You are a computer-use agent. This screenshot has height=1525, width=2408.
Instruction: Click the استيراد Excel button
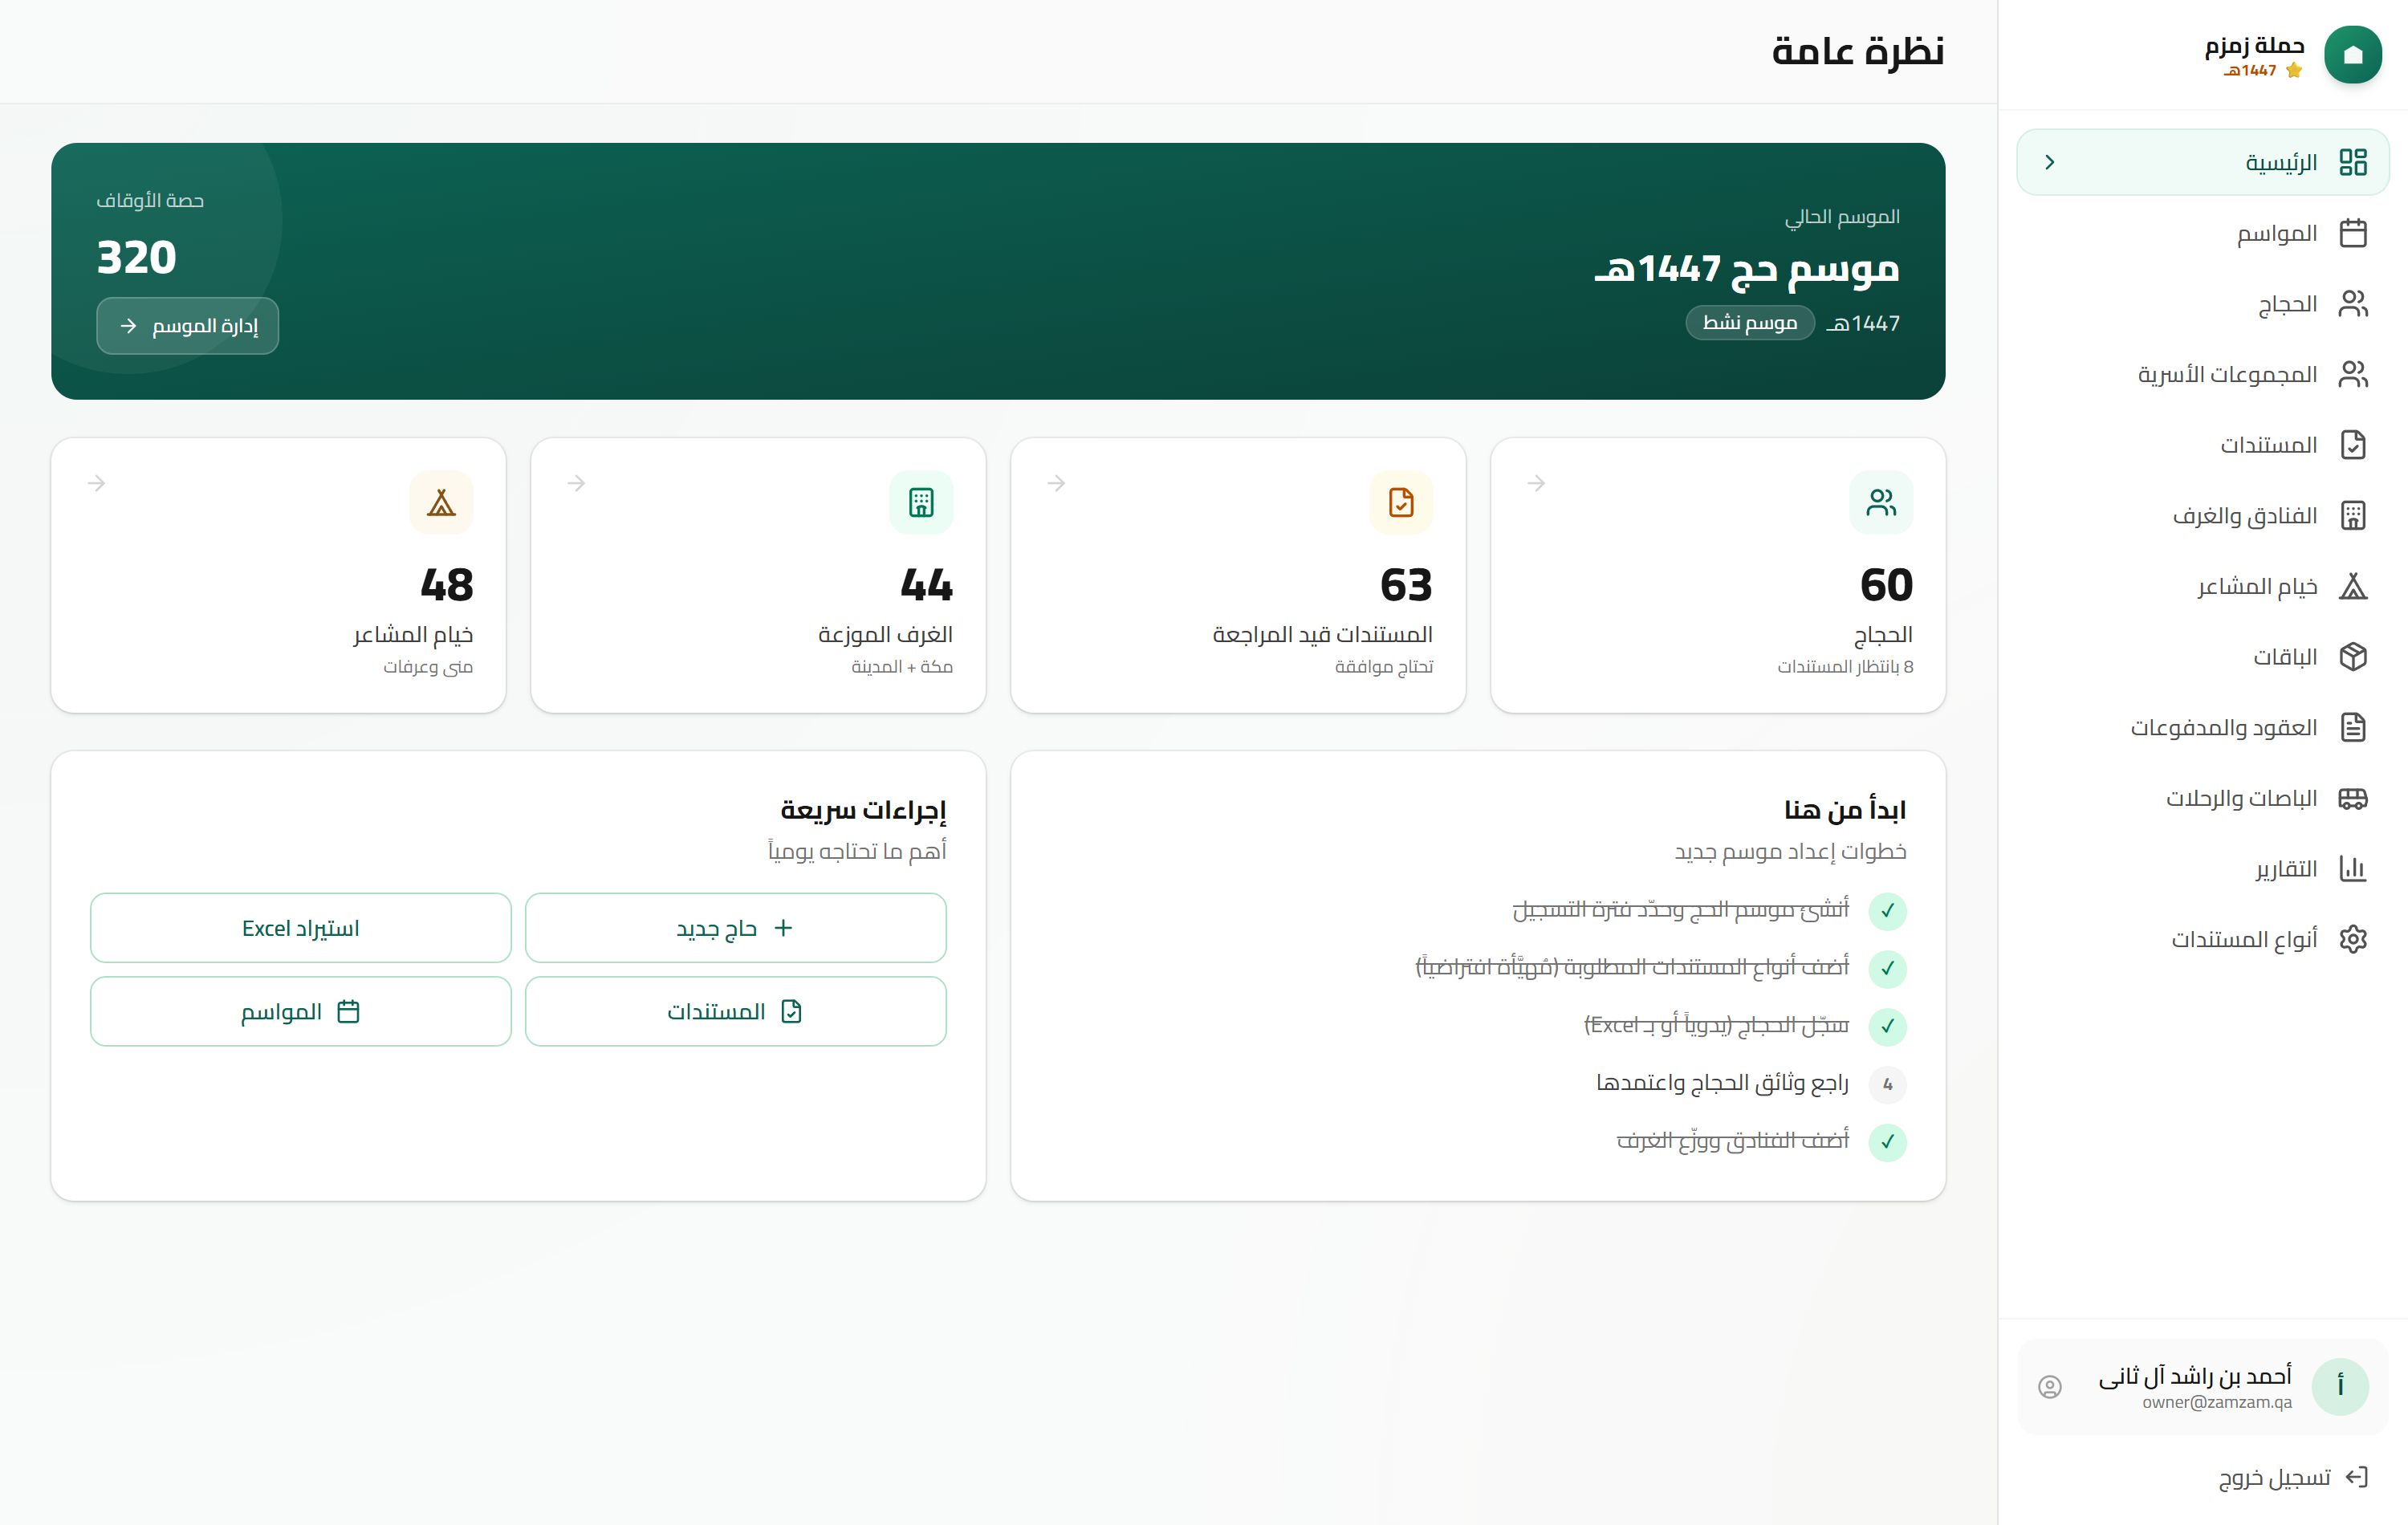coord(300,928)
